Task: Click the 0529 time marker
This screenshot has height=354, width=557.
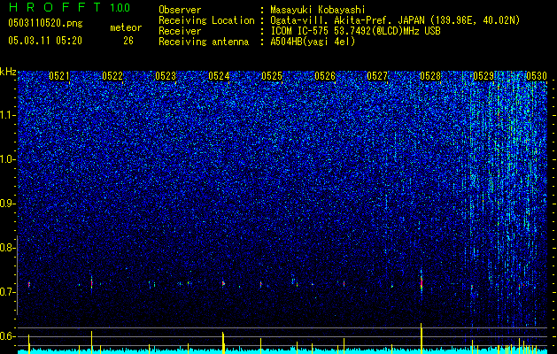Action: (x=484, y=76)
